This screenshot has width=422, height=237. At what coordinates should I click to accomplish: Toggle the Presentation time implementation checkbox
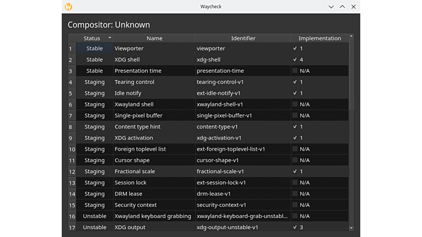coord(295,71)
